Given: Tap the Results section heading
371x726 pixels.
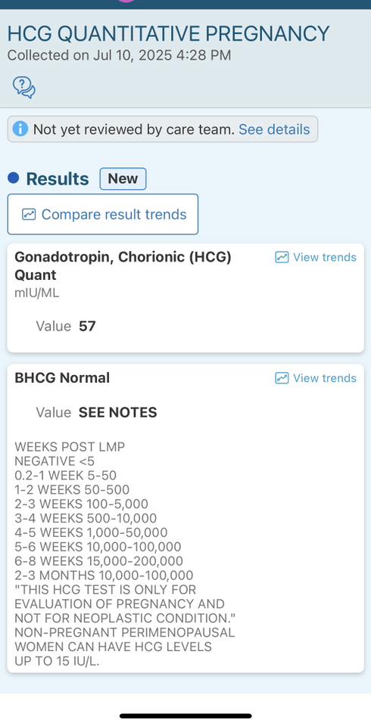Looking at the screenshot, I should tap(58, 178).
